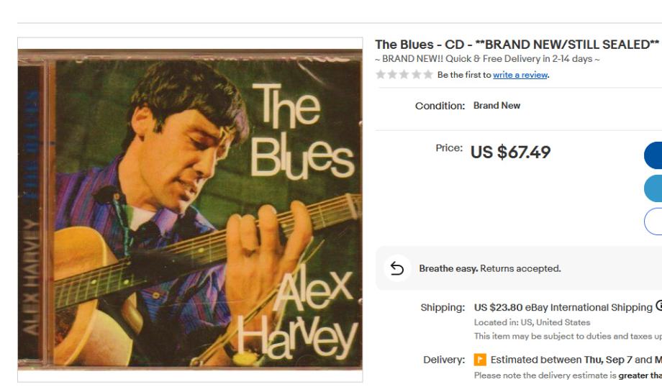The image size is (662, 392).
Task: Open the Alex Harvey album cover image
Action: point(190,209)
